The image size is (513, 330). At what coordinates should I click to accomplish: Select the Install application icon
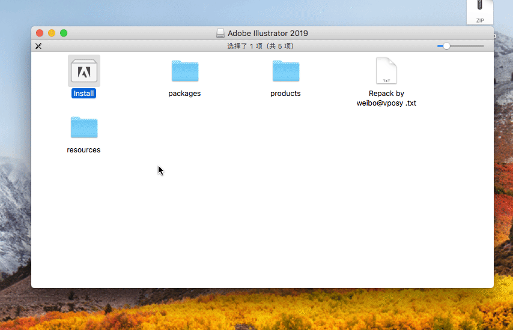(84, 71)
